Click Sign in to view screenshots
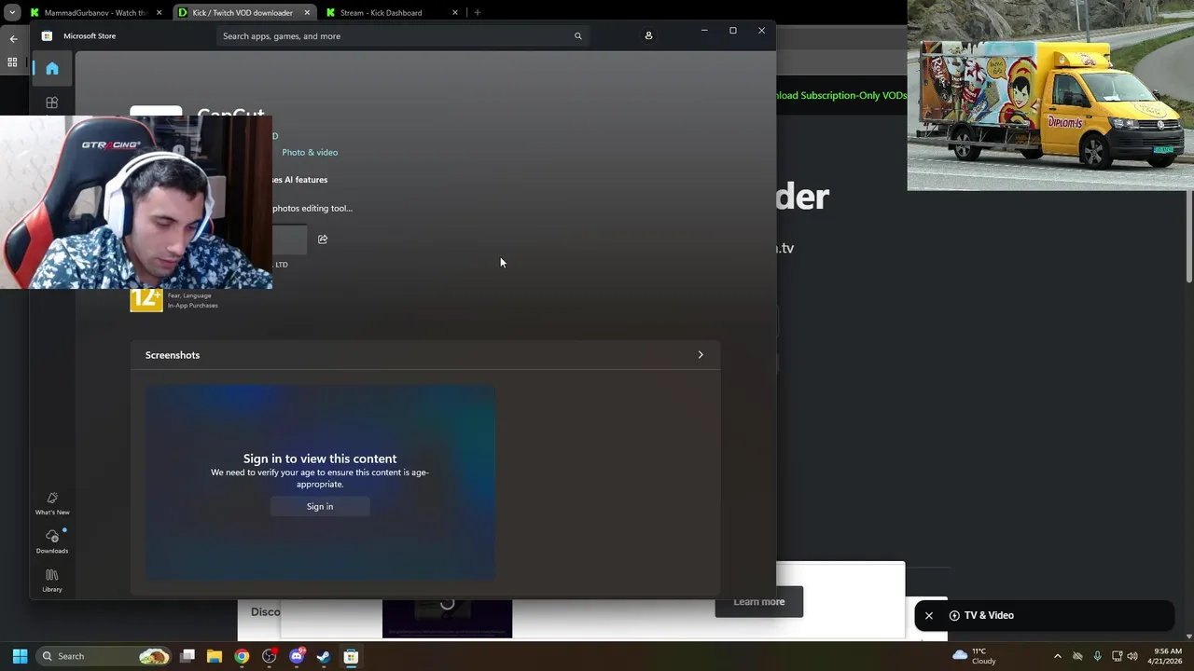Screen dimensions: 1194x671 click(320, 506)
